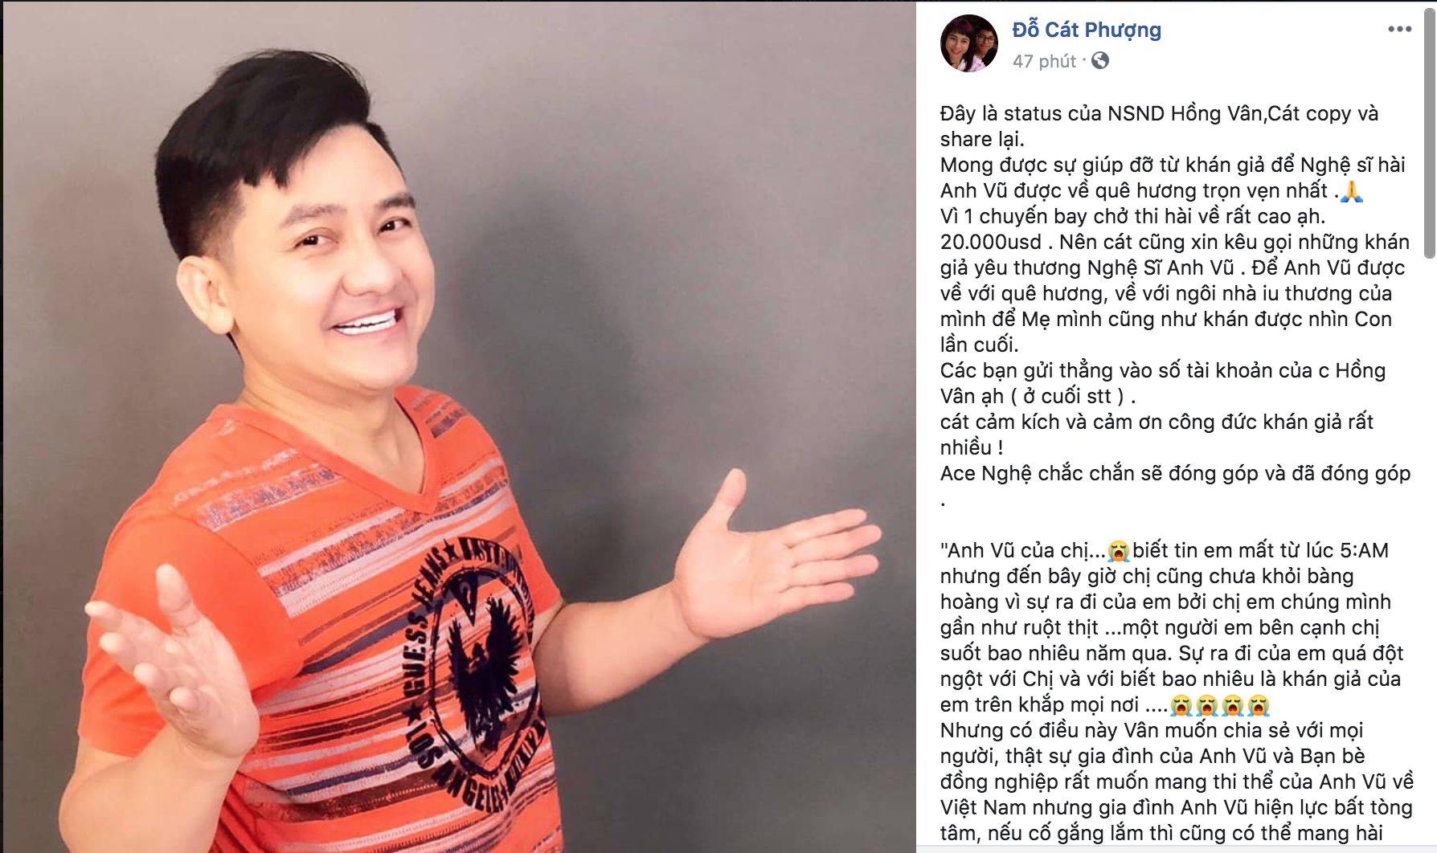This screenshot has width=1437, height=853.
Task: Click the praying hands emoji
Action: coord(1352,191)
